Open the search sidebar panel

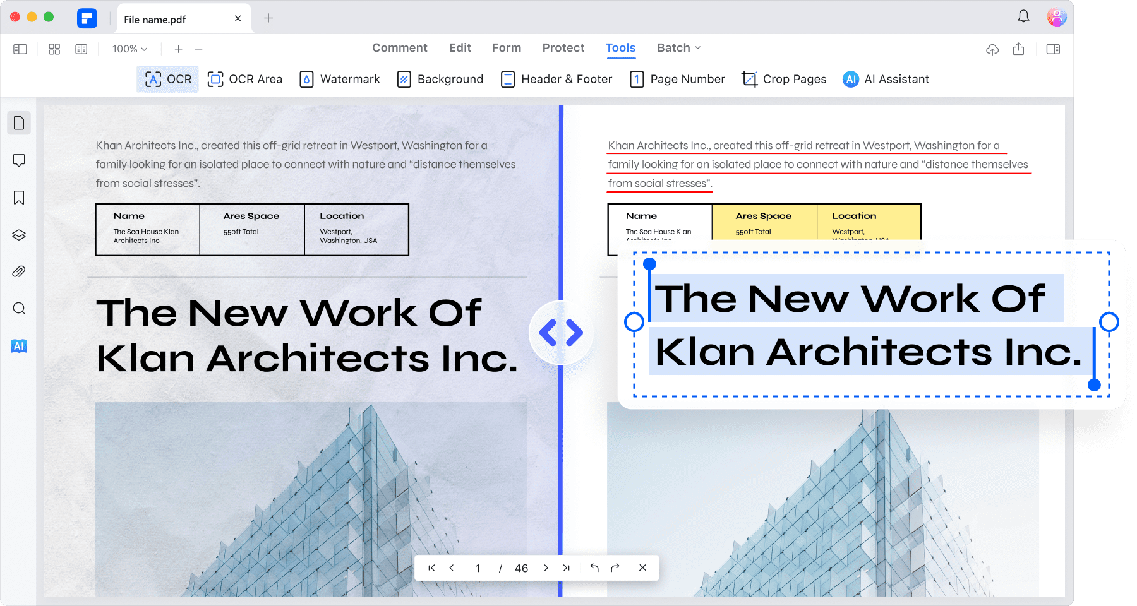tap(19, 309)
